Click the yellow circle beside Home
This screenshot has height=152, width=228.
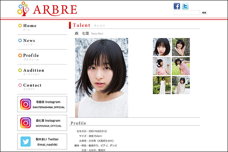(20, 26)
